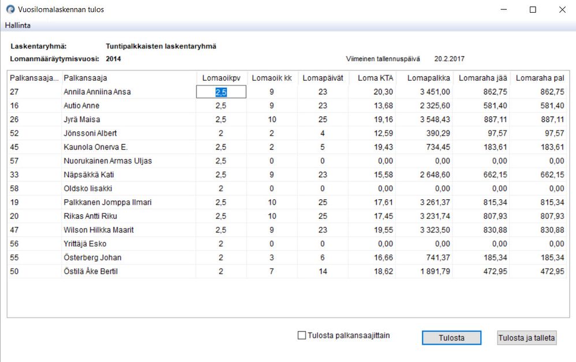The height and width of the screenshot is (362, 576).
Task: Click Lomapalkka value 2 648,60
Action: 435,174
